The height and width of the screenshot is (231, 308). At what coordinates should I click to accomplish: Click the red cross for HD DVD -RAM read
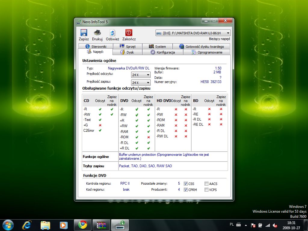(x=176, y=125)
